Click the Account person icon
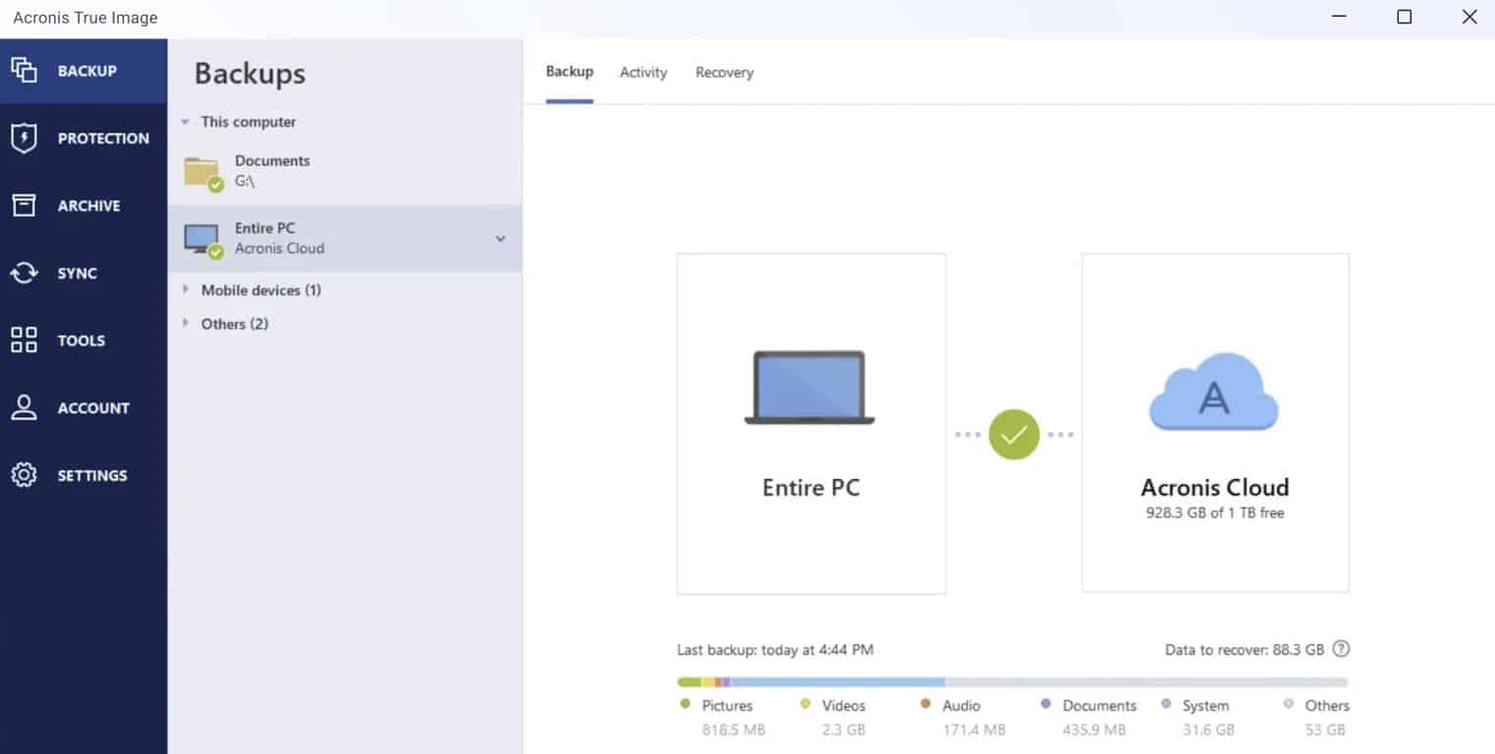The height and width of the screenshot is (754, 1495). 24,407
